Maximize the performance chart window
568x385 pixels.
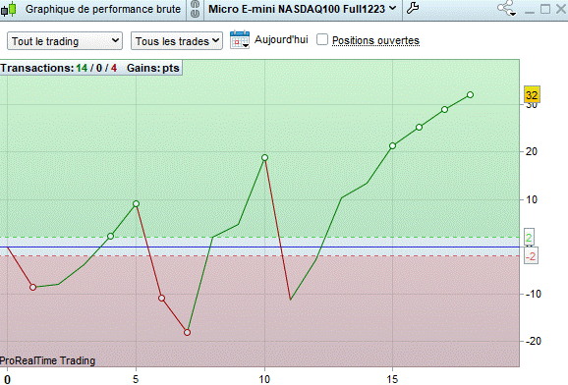[x=545, y=9]
